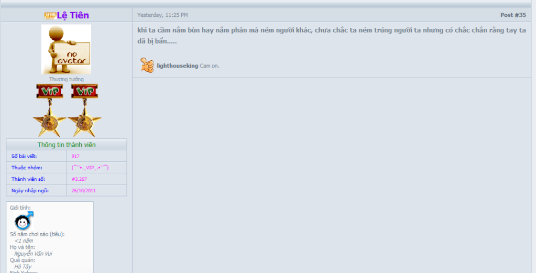
Task: Click the post count value 917
Action: pos(75,156)
